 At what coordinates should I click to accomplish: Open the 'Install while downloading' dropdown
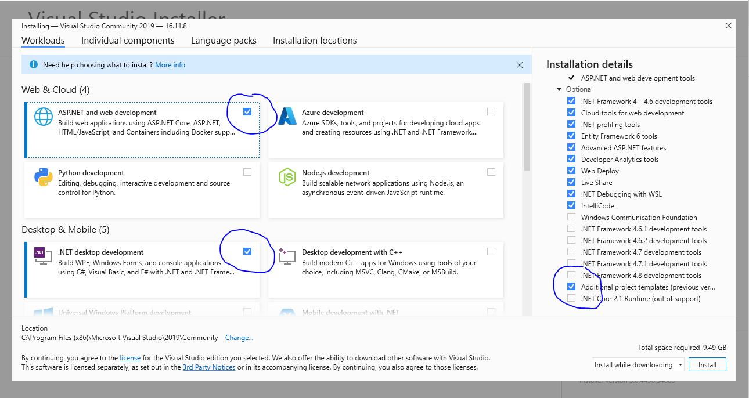point(638,365)
